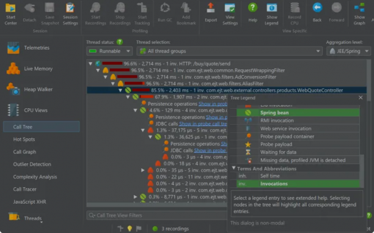Select JavaScript XHR view

point(29,202)
